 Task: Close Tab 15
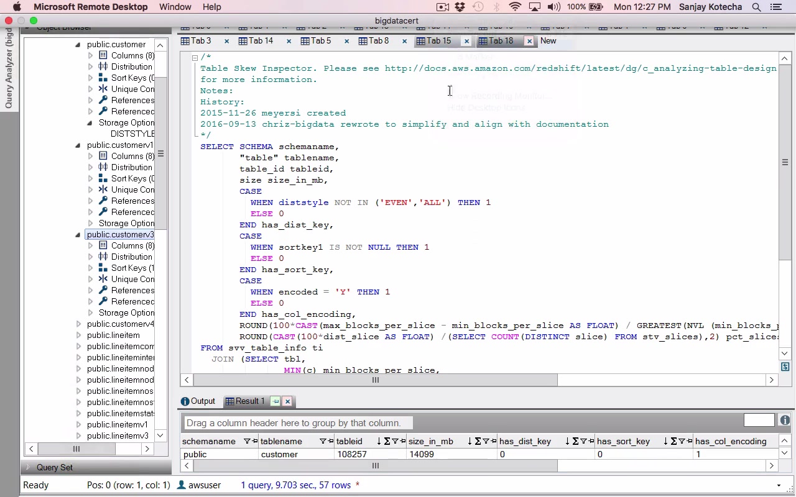(x=466, y=41)
